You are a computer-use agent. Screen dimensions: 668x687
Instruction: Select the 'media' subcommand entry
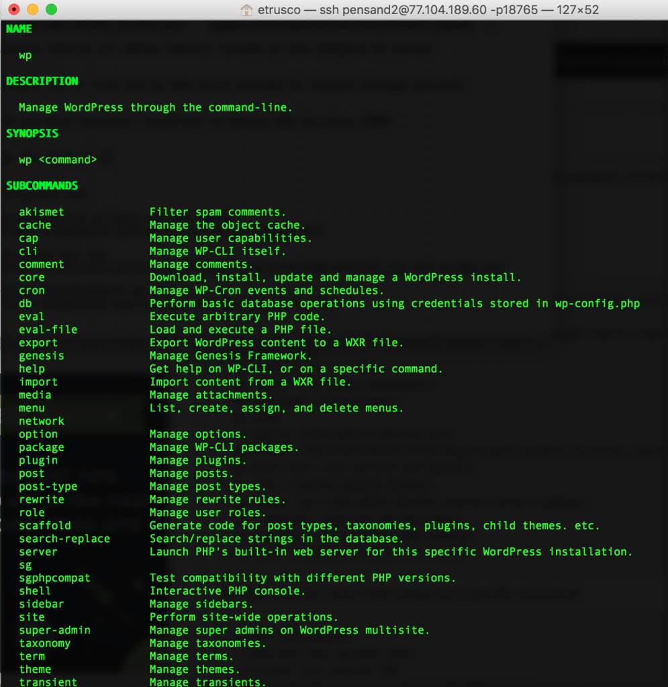coord(34,394)
